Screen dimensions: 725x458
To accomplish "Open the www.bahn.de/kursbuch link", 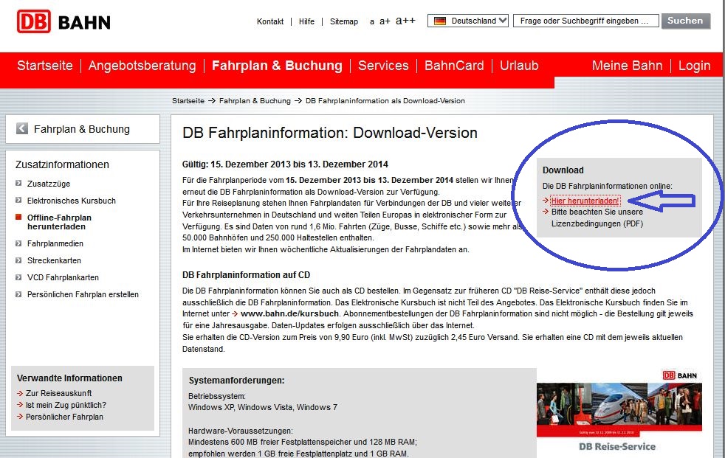I will click(290, 314).
